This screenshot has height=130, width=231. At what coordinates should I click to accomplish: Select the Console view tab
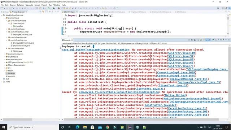pyautogui.click(x=67, y=40)
